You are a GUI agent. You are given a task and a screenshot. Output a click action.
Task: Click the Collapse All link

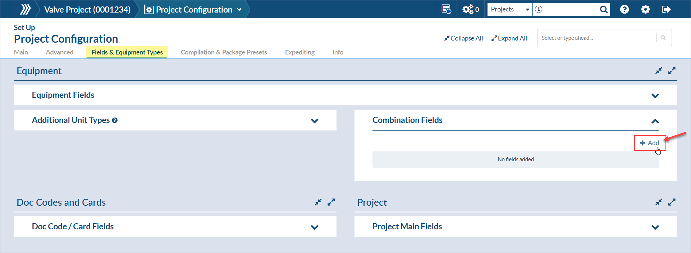[463, 38]
